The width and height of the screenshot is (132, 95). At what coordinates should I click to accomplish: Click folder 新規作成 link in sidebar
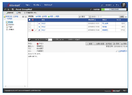point(8,16)
